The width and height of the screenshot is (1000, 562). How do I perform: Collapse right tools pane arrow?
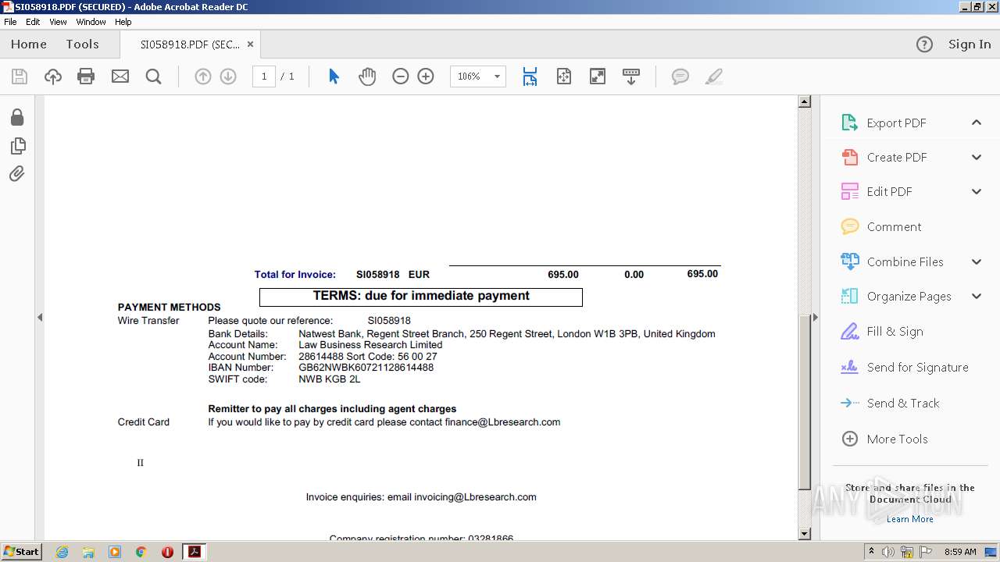coord(816,317)
